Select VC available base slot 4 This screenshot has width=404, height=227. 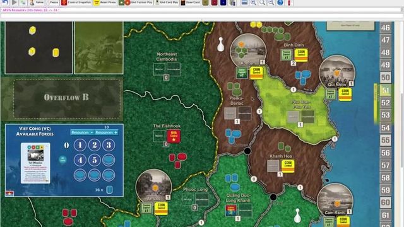(80, 160)
